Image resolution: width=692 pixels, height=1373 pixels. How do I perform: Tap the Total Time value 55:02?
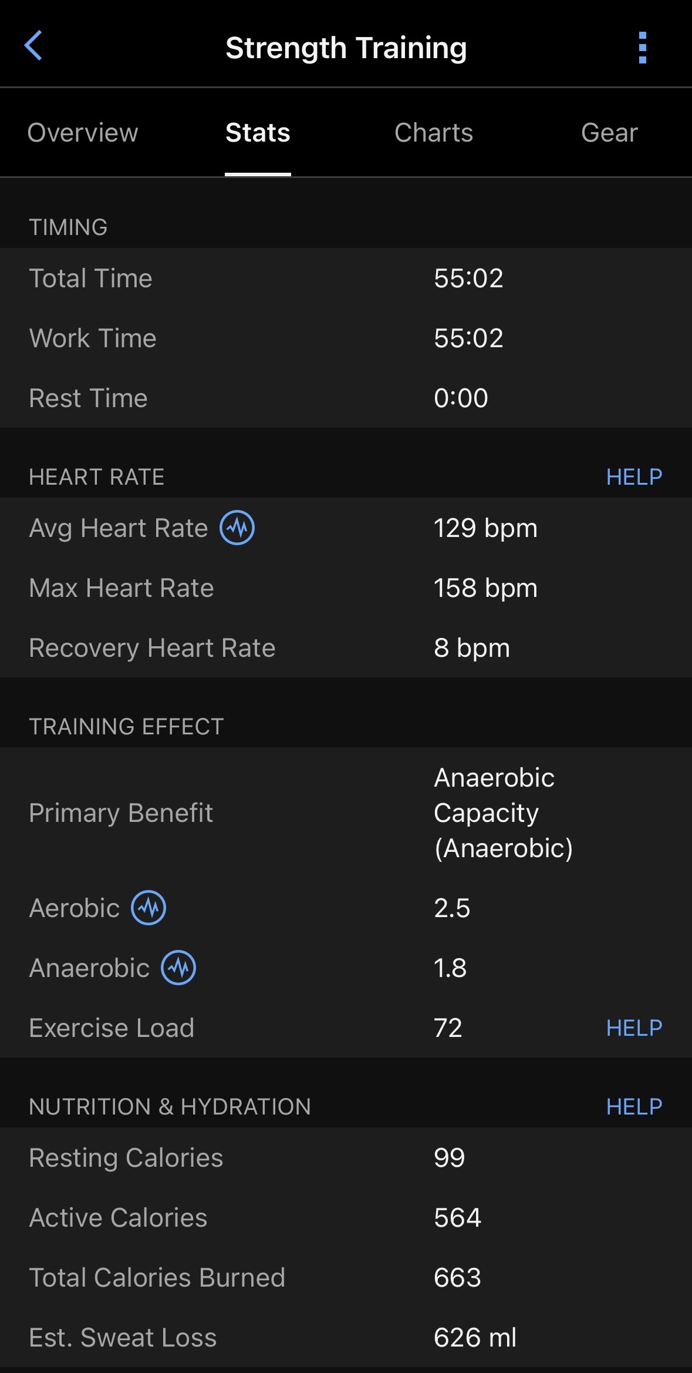coord(468,278)
